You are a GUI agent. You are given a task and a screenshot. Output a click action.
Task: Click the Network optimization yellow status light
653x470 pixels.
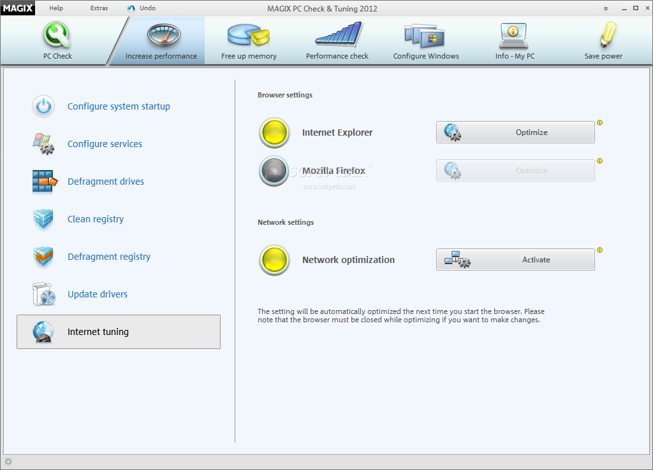coord(274,260)
